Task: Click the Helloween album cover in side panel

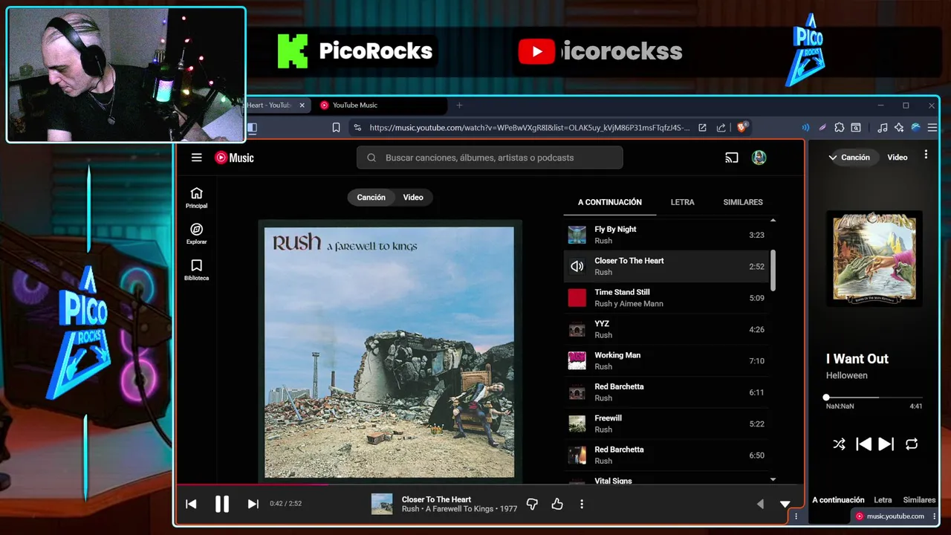Action: coord(874,258)
